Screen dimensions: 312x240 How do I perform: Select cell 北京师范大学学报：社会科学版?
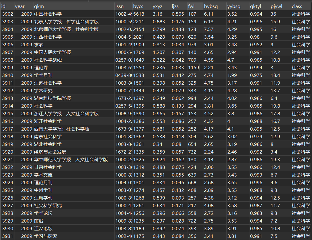[74, 29]
